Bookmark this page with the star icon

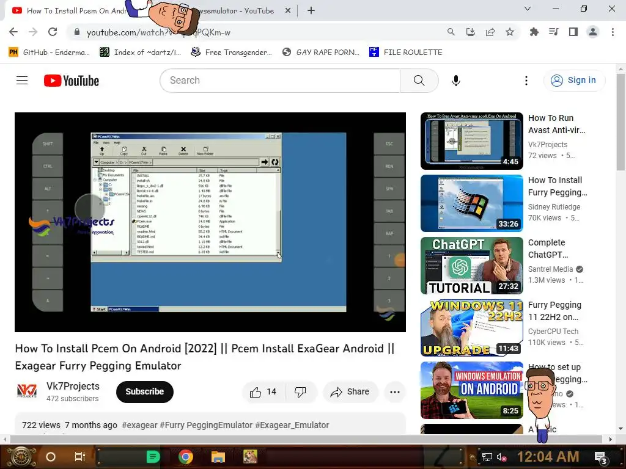pos(510,32)
